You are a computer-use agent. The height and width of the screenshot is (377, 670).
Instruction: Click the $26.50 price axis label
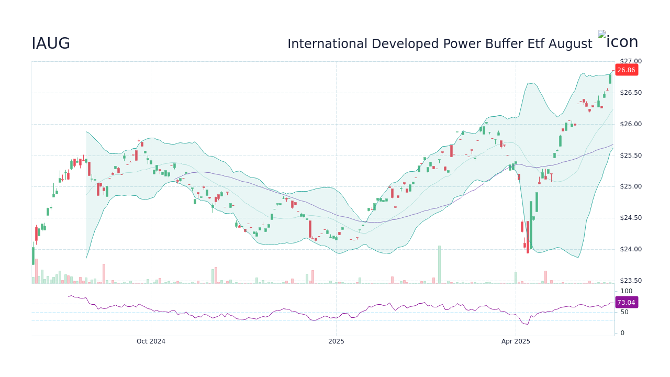(x=630, y=93)
